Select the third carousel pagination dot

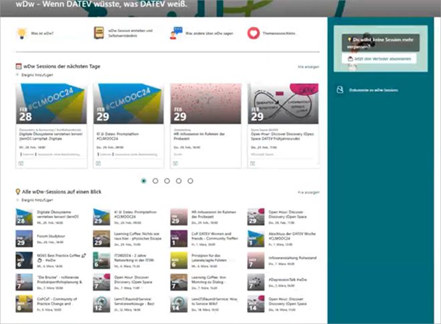click(x=167, y=181)
